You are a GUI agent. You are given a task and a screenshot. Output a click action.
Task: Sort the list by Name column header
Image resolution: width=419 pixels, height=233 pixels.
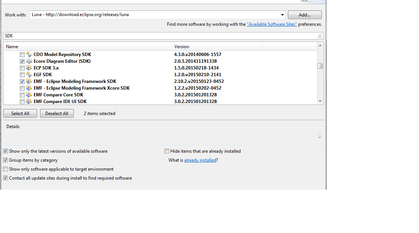(88, 47)
